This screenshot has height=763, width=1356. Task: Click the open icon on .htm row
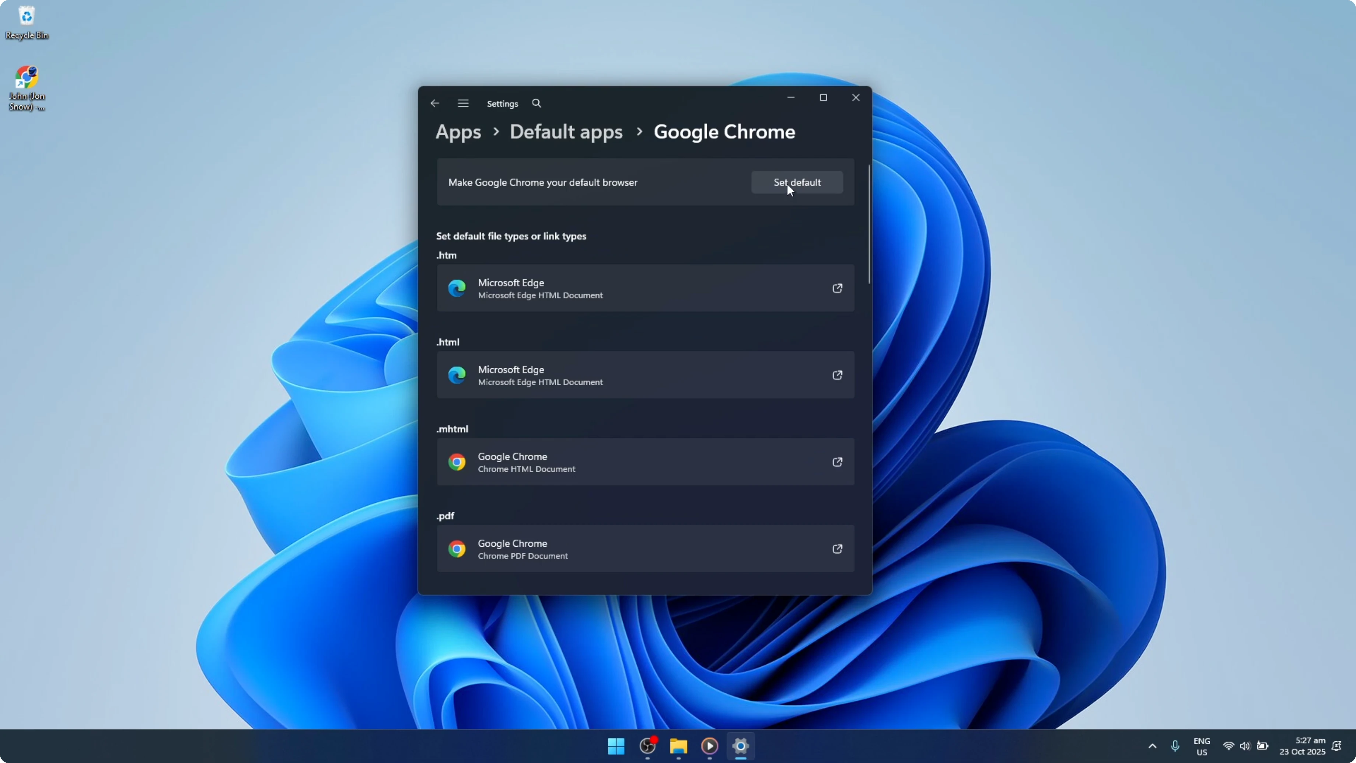tap(837, 288)
